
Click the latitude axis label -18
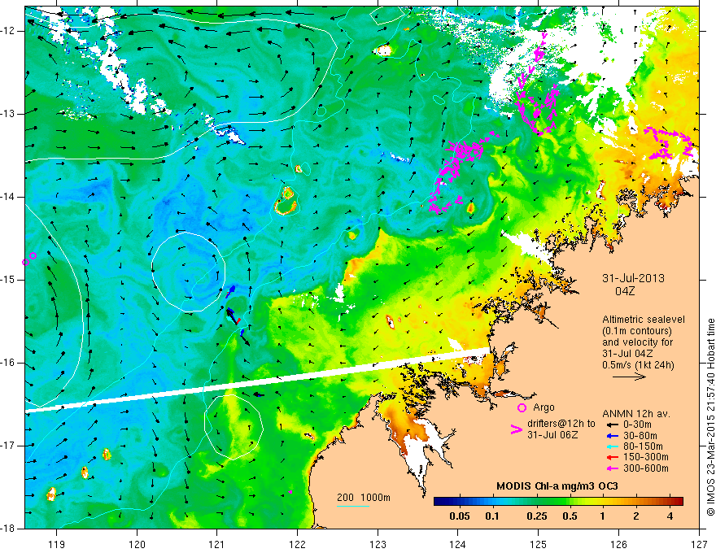pyautogui.click(x=8, y=529)
